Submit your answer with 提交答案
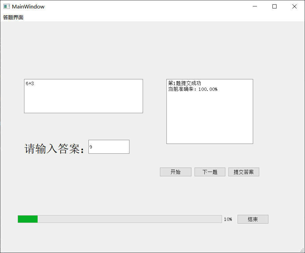The height and width of the screenshot is (253, 305). tap(244, 172)
